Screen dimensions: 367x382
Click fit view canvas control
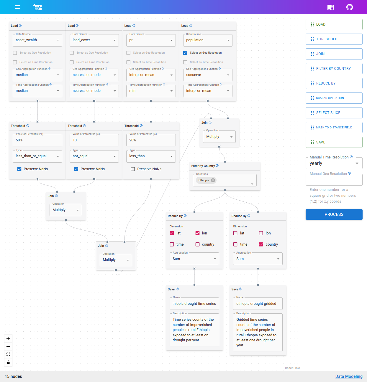[8, 354]
